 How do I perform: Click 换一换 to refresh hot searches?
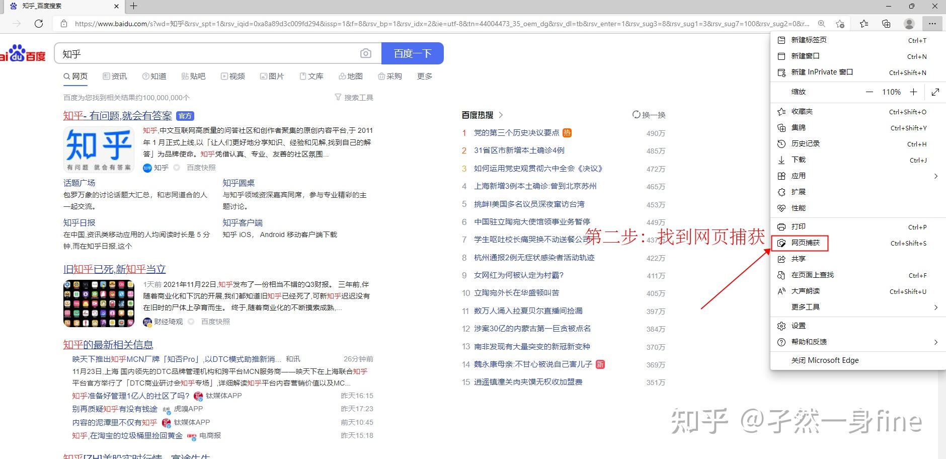click(x=649, y=115)
